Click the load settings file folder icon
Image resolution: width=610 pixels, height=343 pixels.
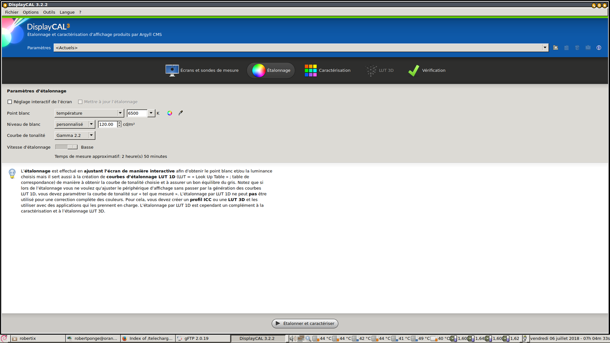(556, 48)
